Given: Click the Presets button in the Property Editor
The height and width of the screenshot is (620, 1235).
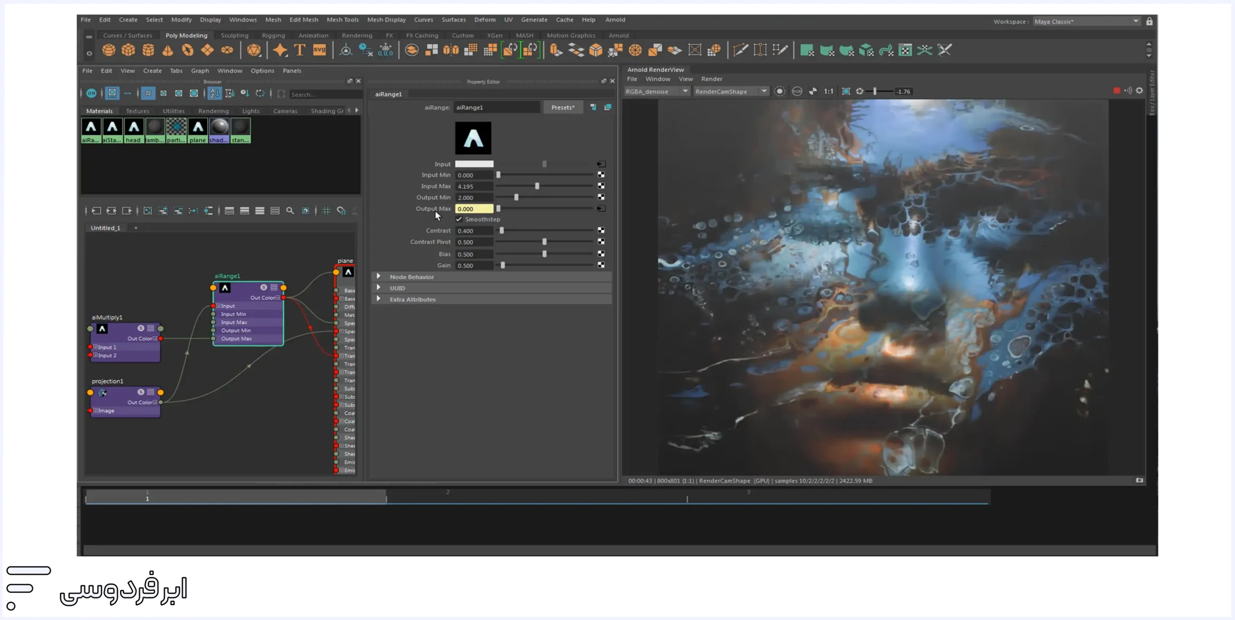Looking at the screenshot, I should click(563, 107).
